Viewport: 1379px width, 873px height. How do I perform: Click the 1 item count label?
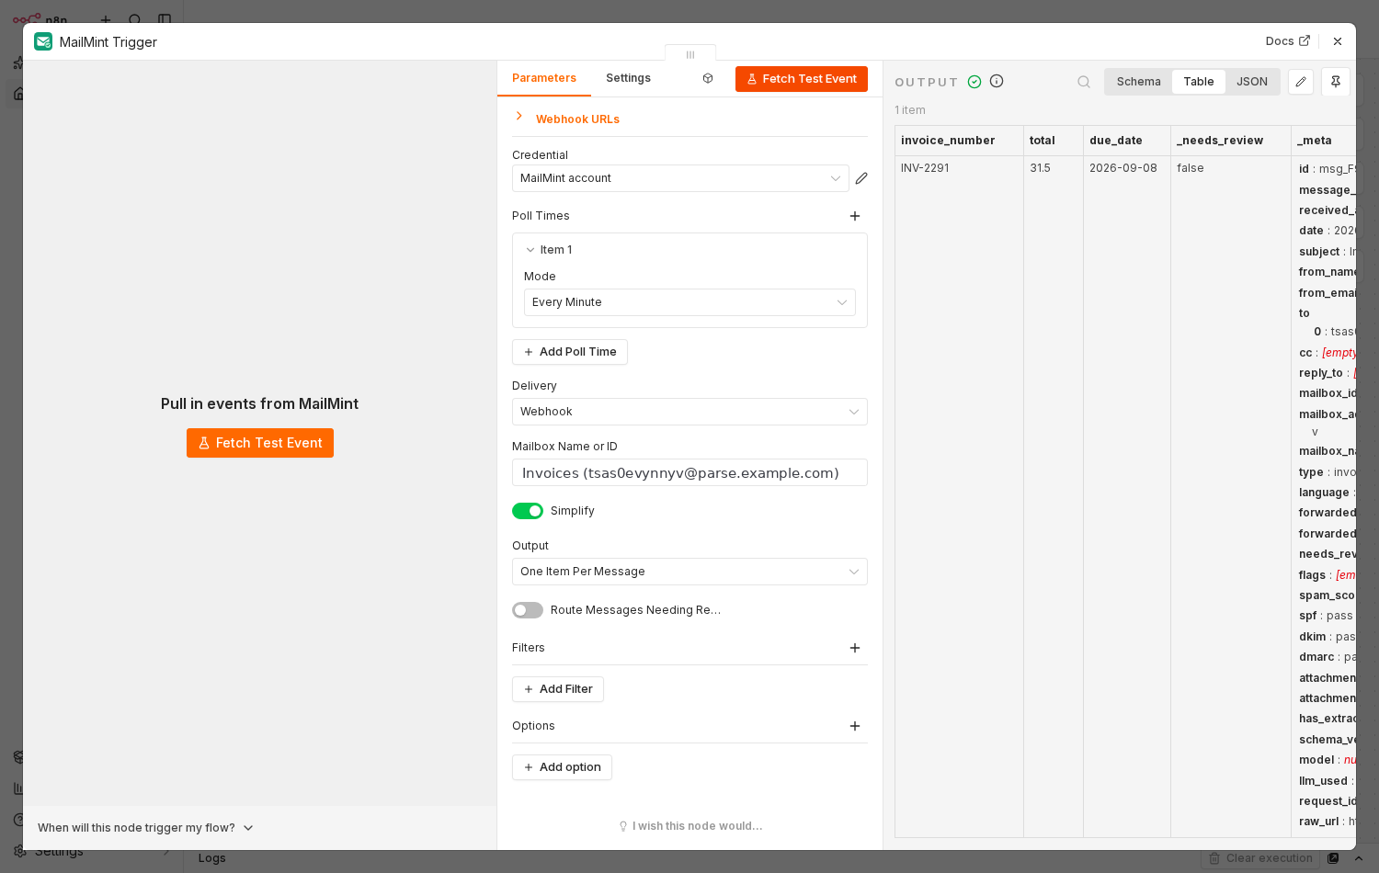(x=910, y=110)
